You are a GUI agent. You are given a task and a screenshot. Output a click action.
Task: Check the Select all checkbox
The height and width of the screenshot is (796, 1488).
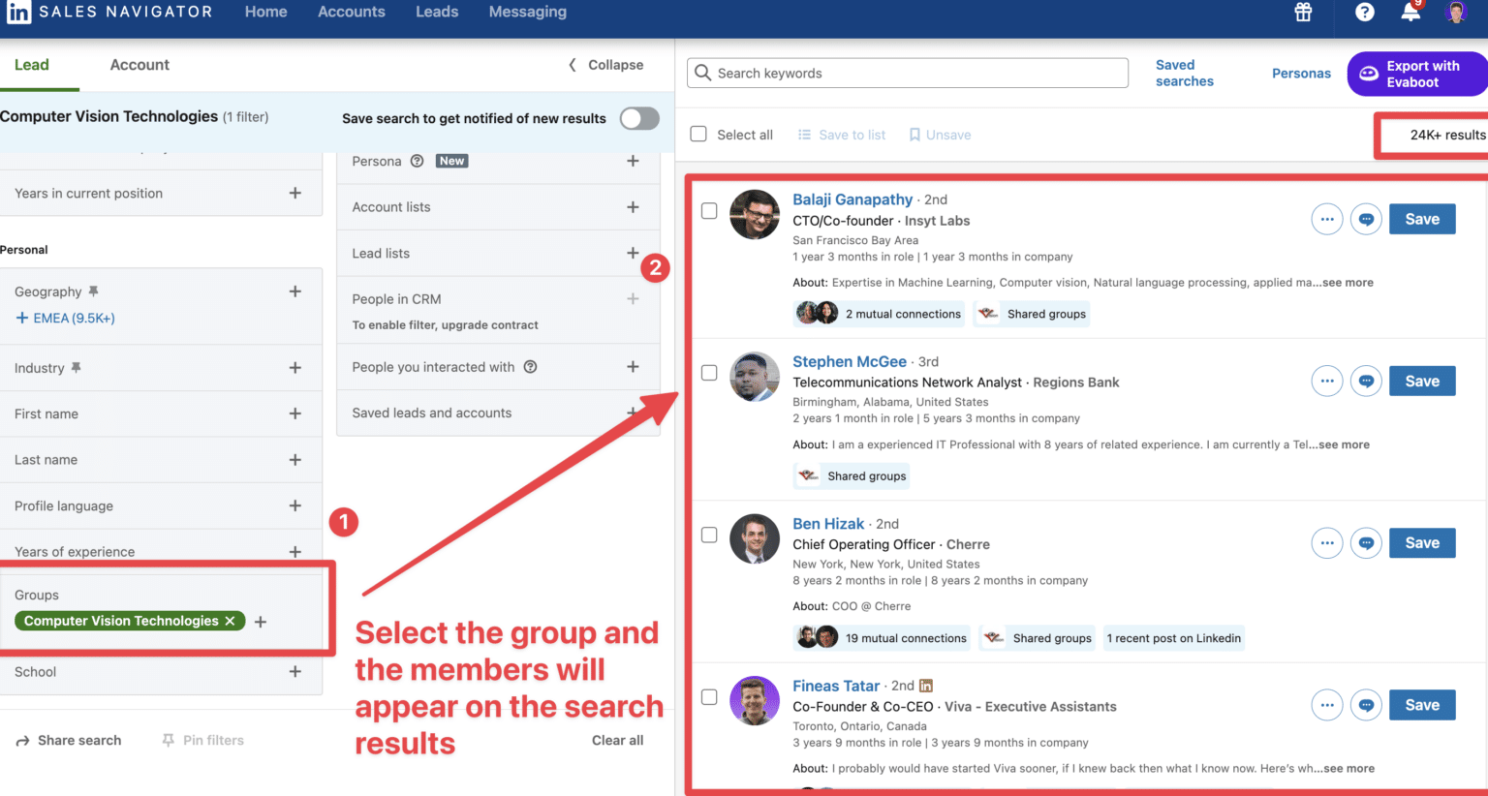[x=698, y=134]
